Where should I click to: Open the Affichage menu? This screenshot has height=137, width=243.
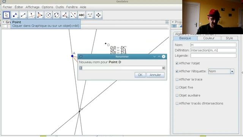(x=32, y=7)
